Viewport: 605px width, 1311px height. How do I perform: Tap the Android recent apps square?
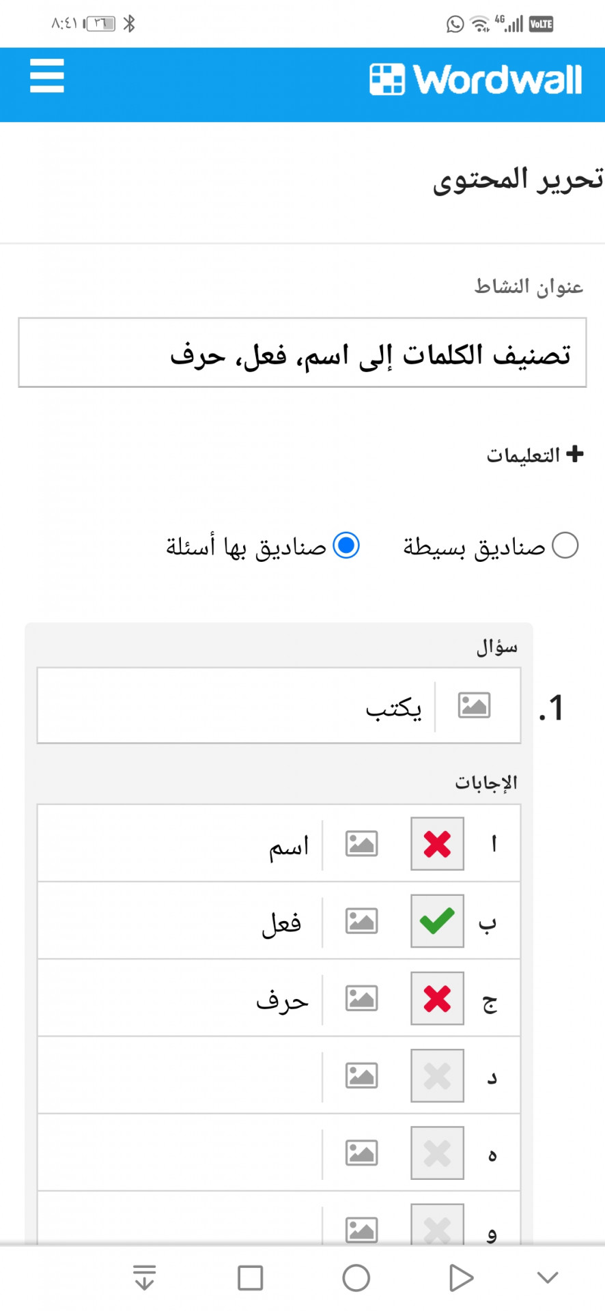pyautogui.click(x=250, y=1278)
